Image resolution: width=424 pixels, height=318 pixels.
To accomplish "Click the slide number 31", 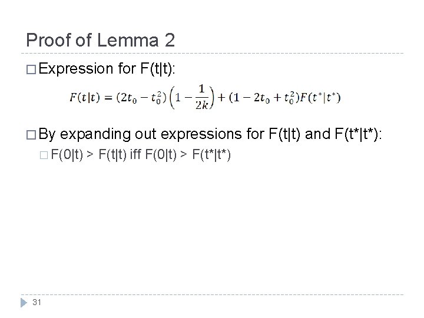I will click(37, 302).
